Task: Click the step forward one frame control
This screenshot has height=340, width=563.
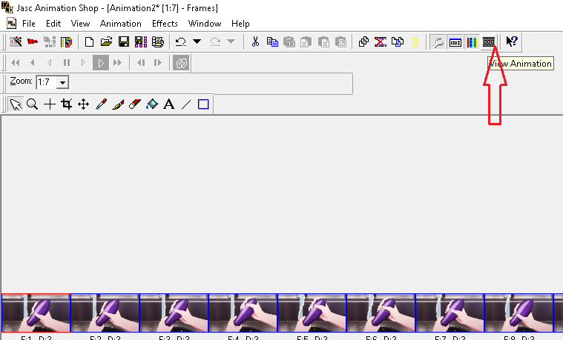Action: pyautogui.click(x=158, y=63)
